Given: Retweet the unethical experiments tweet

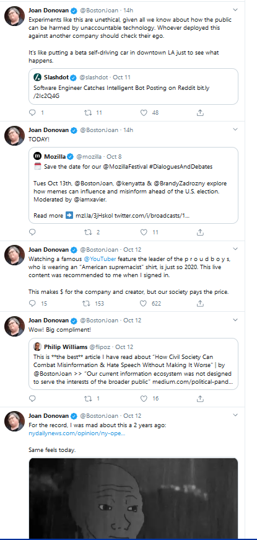Looking at the screenshot, I should point(88,113).
